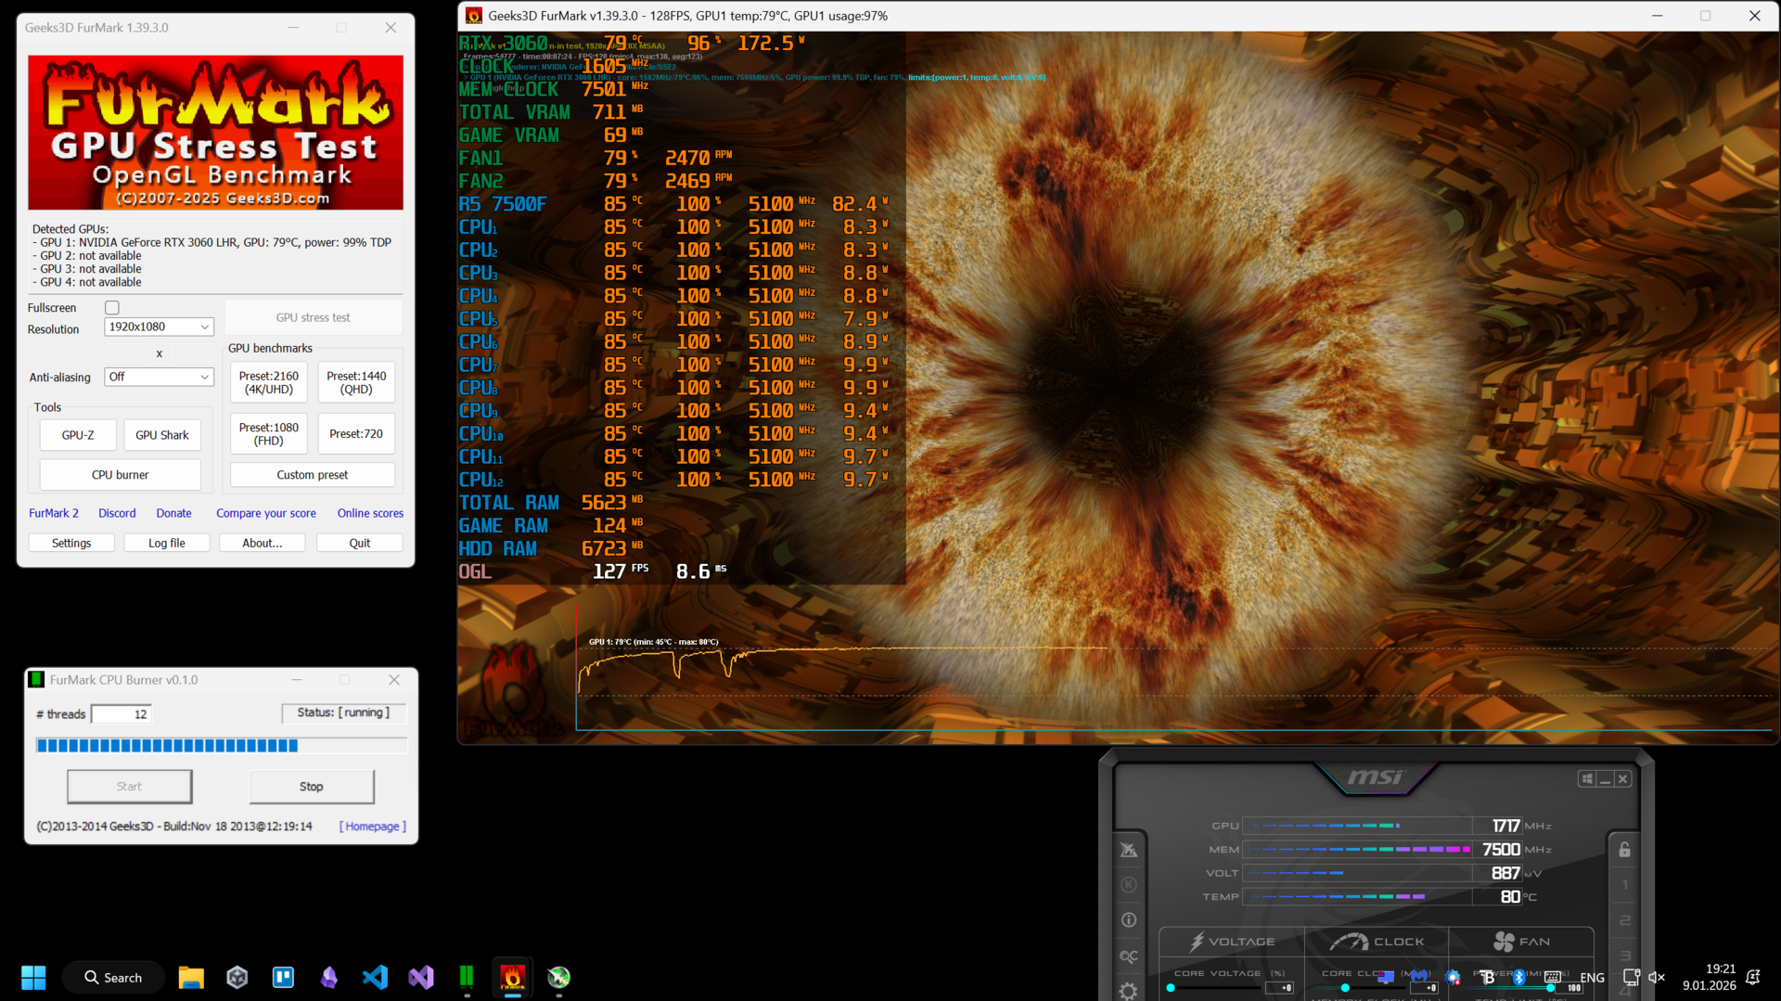This screenshot has width=1781, height=1001.
Task: Open the settings gear in MSI Afterburner sidebar
Action: [1130, 991]
